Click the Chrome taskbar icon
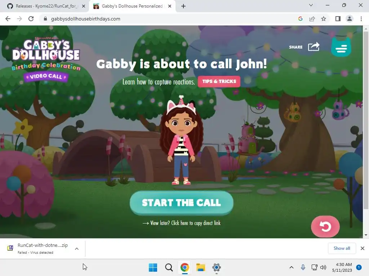Image resolution: width=369 pixels, height=276 pixels. (x=185, y=267)
